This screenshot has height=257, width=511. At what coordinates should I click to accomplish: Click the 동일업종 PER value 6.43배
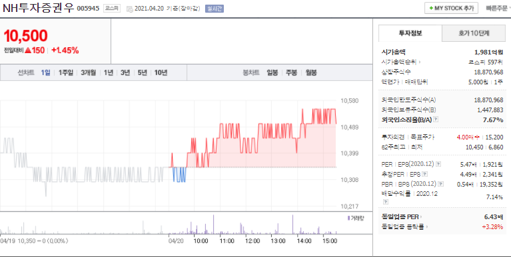tap(494, 216)
